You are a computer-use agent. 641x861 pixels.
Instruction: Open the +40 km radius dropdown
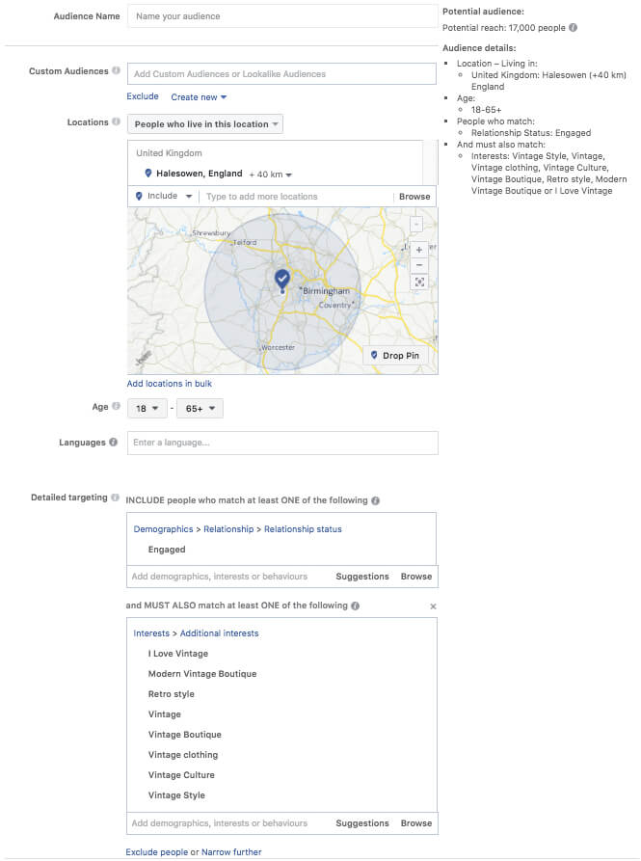coord(271,175)
